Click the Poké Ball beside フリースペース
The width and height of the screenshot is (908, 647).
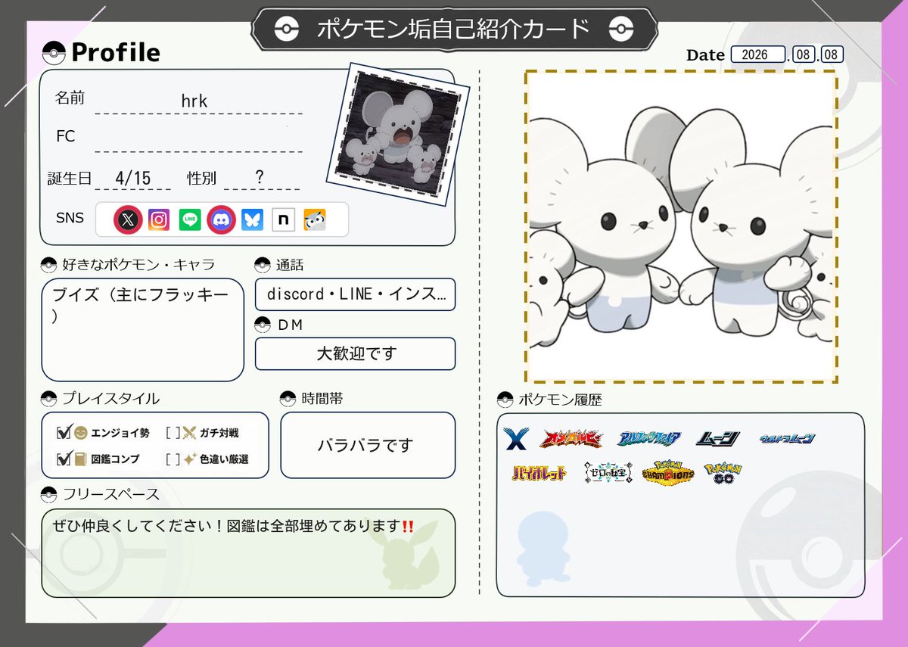click(x=49, y=495)
